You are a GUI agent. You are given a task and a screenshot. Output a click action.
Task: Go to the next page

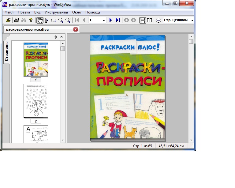(x=110, y=20)
